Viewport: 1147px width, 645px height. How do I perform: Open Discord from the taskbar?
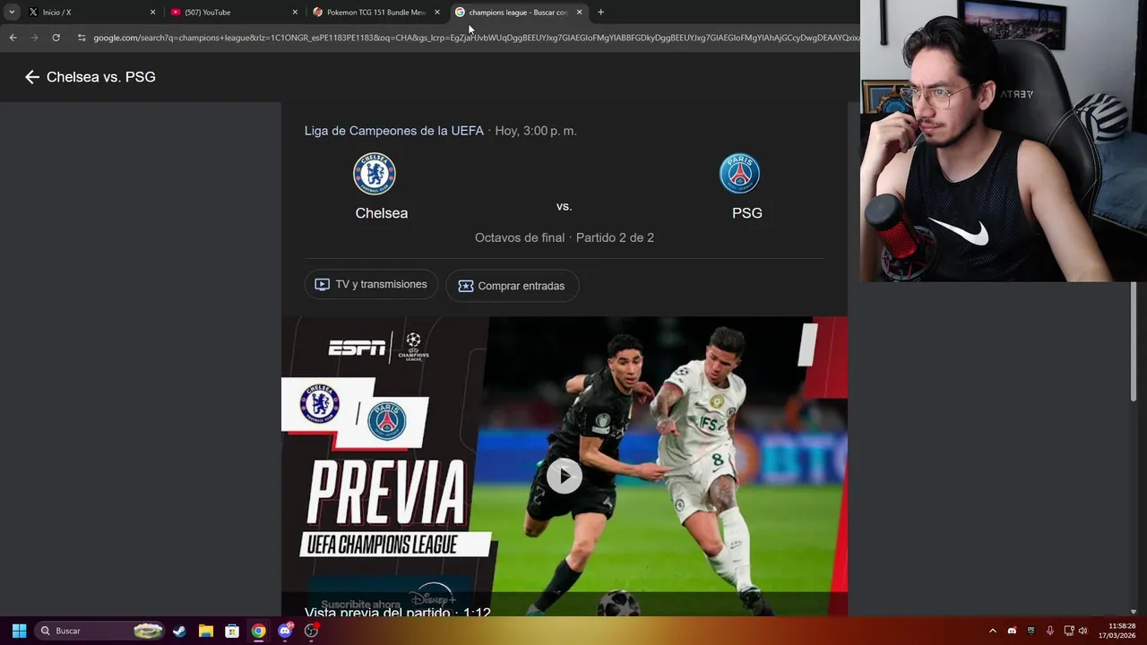click(285, 631)
